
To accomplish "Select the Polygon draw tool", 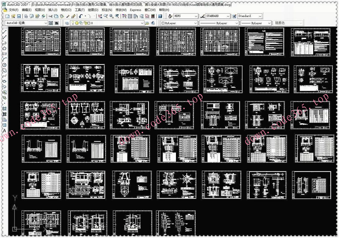I will coord(4,49).
